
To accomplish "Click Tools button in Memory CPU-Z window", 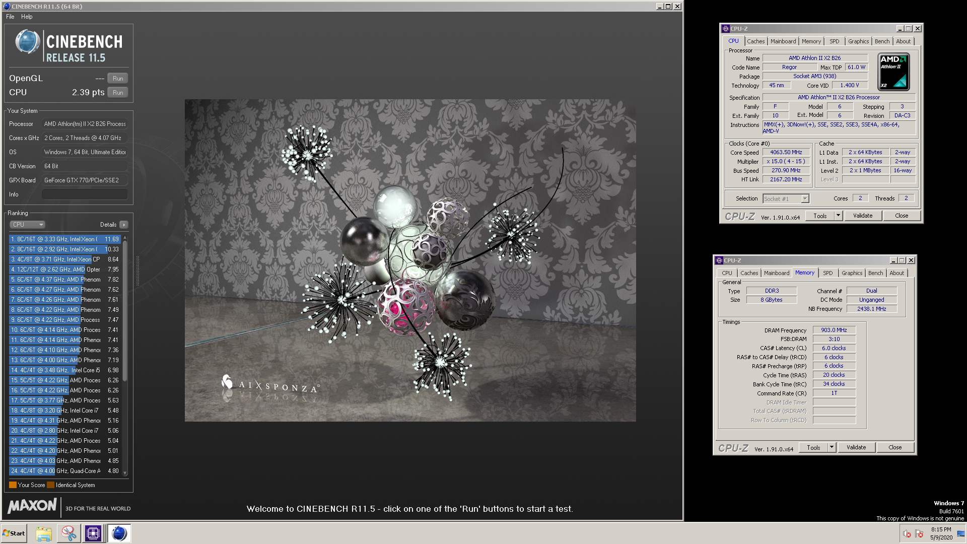I will click(813, 447).
